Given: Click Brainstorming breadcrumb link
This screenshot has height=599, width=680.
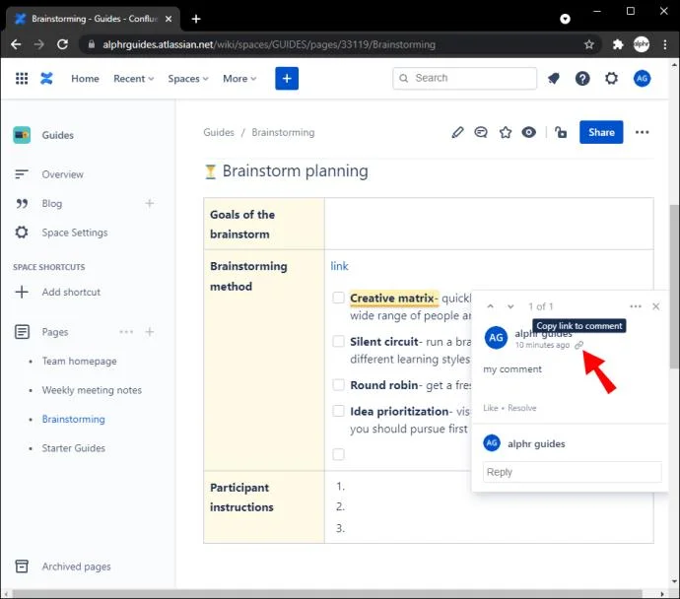Looking at the screenshot, I should pos(283,132).
